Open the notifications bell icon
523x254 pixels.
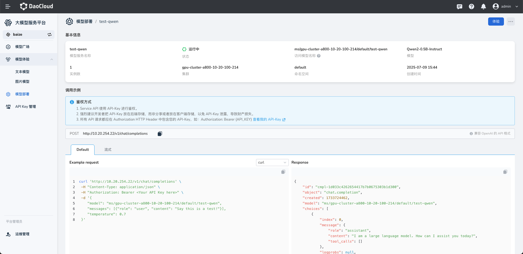tap(483, 7)
